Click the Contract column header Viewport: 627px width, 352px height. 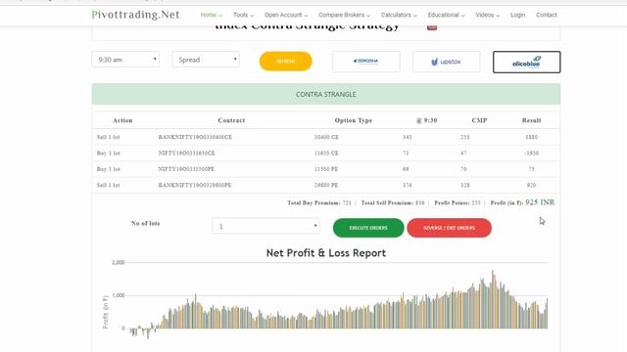(x=231, y=120)
